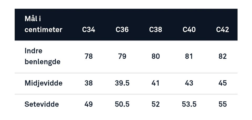Select the C38 column header
The height and width of the screenshot is (120, 252).
[x=155, y=30]
